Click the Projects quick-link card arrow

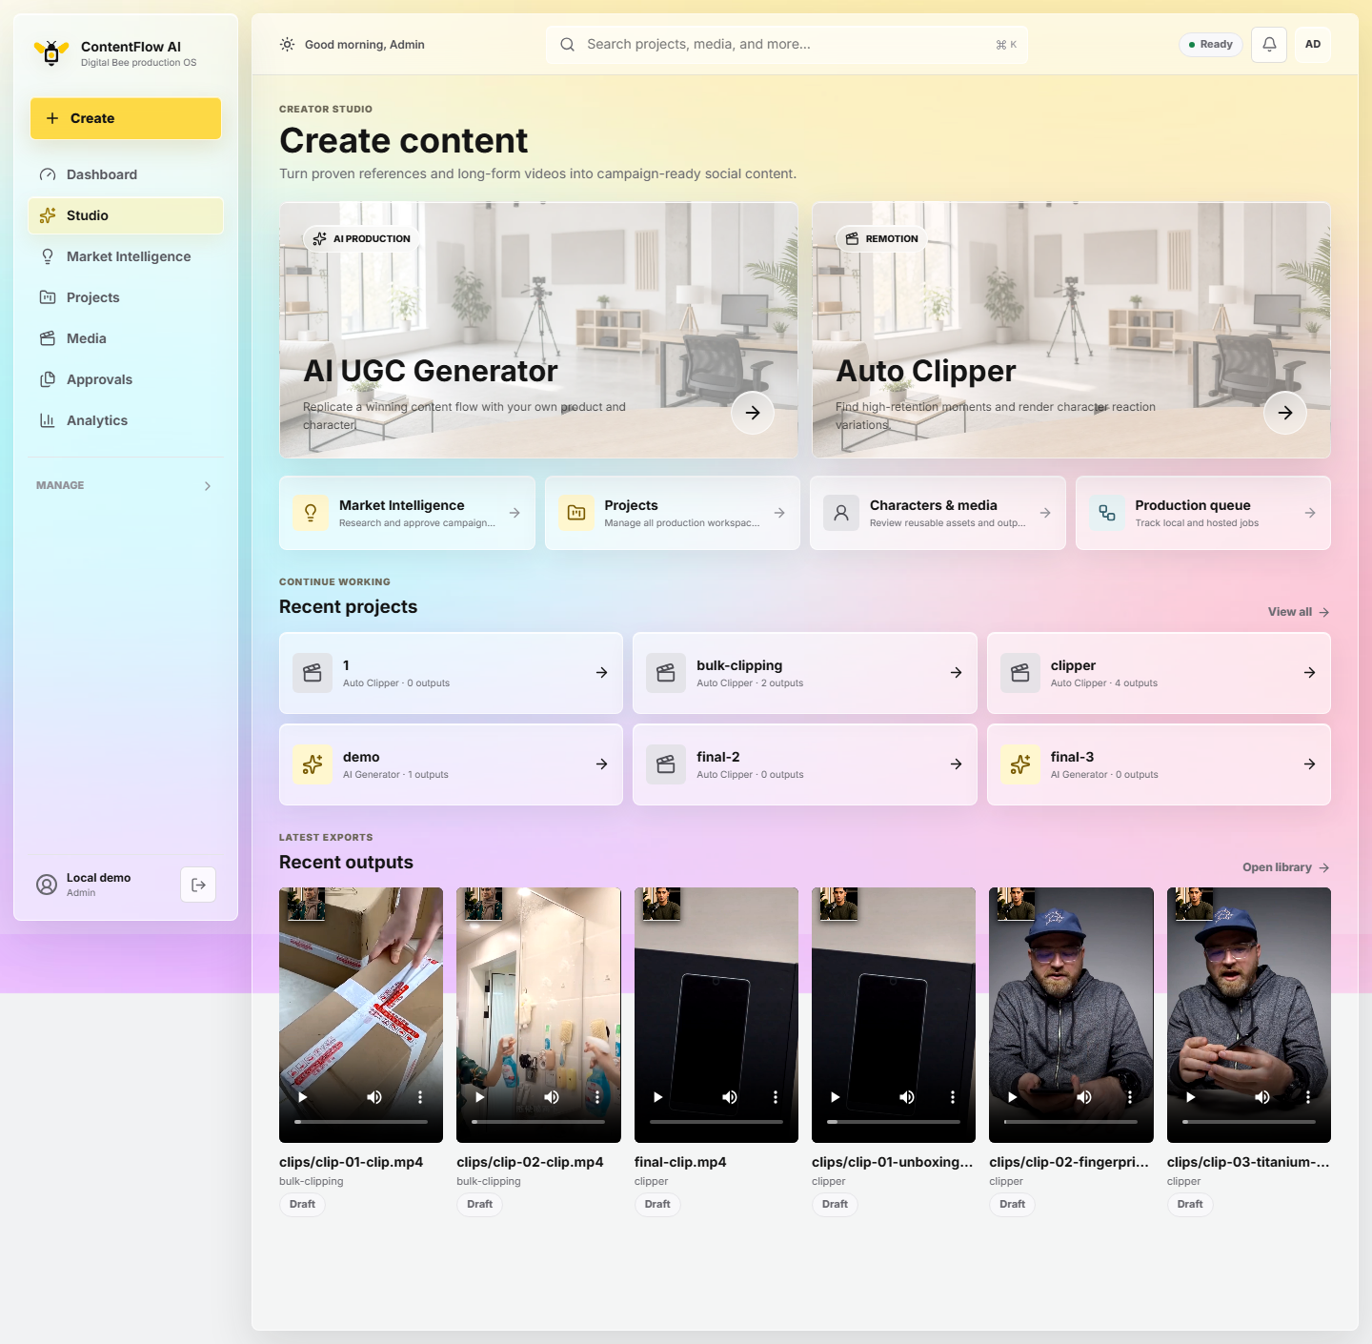(779, 513)
